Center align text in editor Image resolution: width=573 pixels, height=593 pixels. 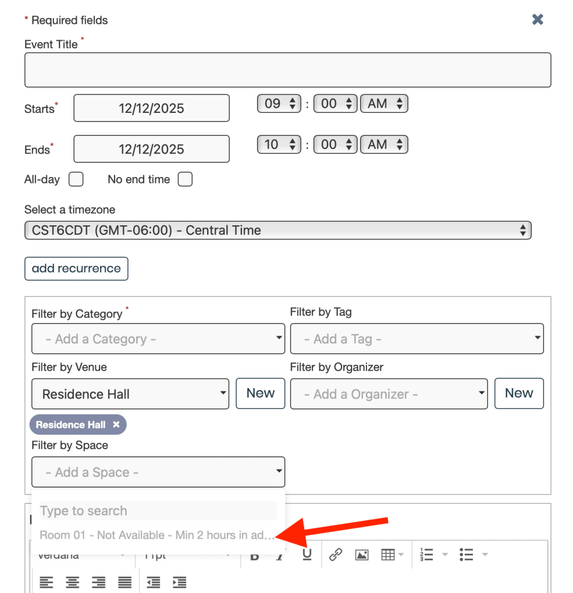click(x=72, y=582)
